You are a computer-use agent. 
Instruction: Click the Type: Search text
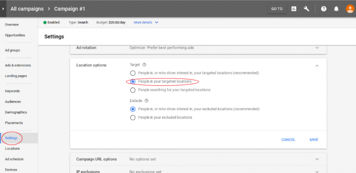[78, 22]
